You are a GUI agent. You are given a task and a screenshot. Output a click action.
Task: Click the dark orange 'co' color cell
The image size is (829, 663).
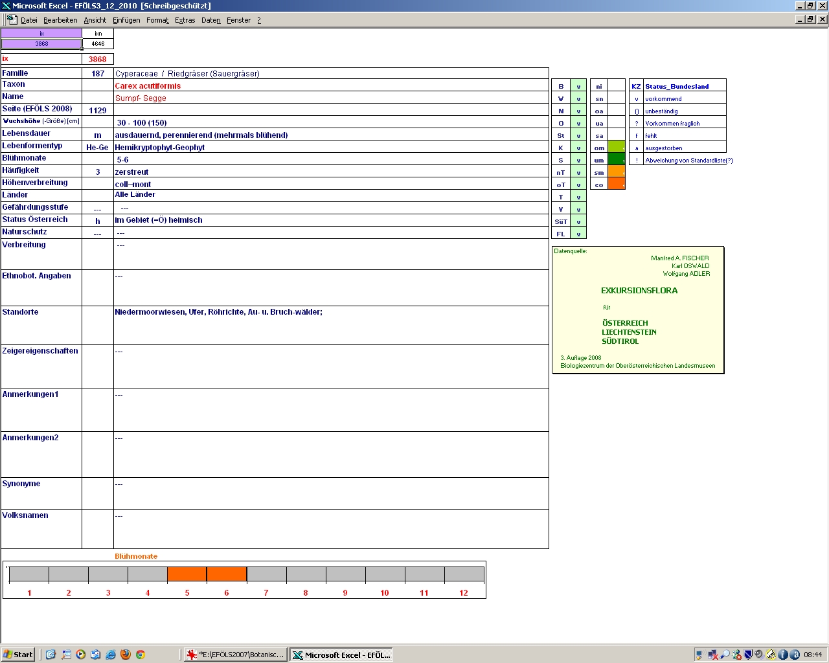coord(617,185)
